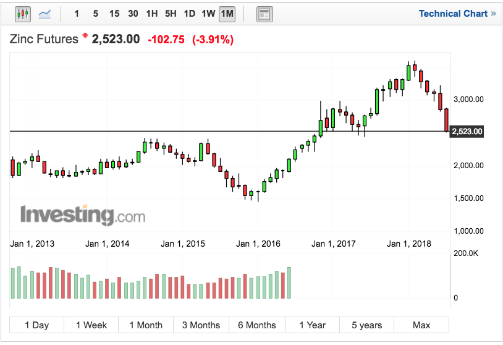This screenshot has width=503, height=345.
Task: Click the Zinc Futures title
Action: [x=44, y=39]
